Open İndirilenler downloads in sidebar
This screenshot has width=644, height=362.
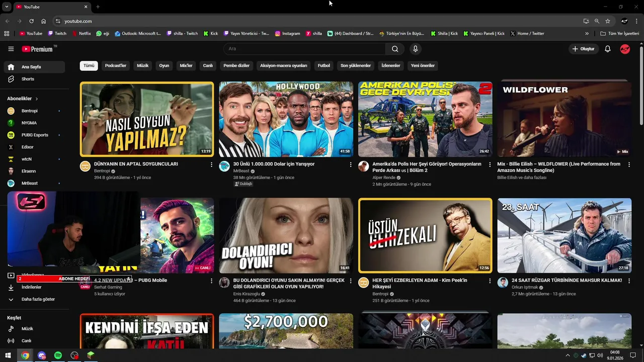click(x=34, y=287)
